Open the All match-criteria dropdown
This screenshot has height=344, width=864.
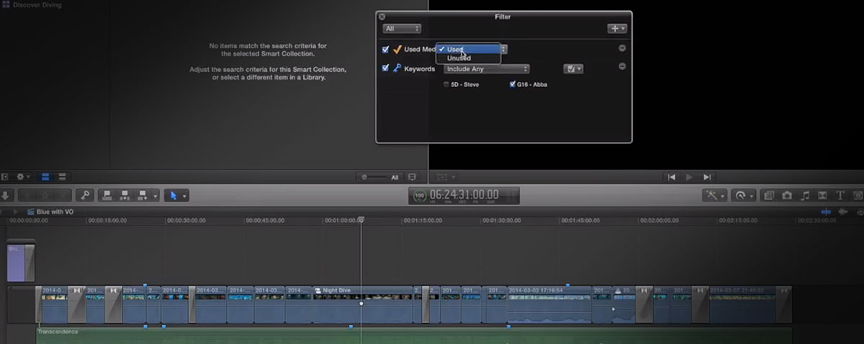(x=402, y=29)
